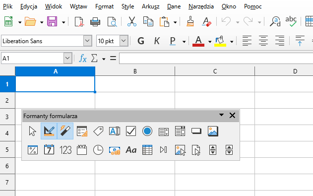Redo the last undone action

248,21
